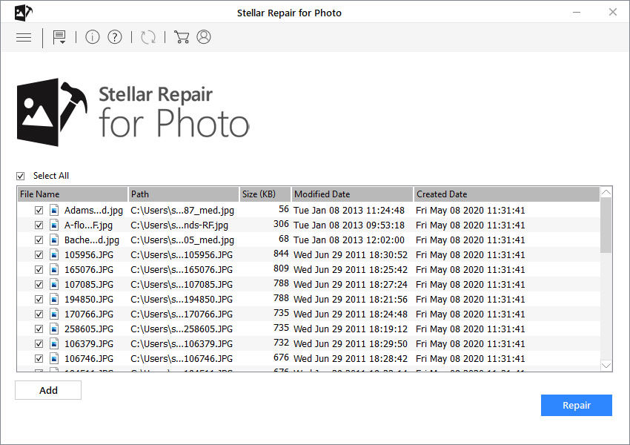Click the Add button
The image size is (630, 445).
47,390
